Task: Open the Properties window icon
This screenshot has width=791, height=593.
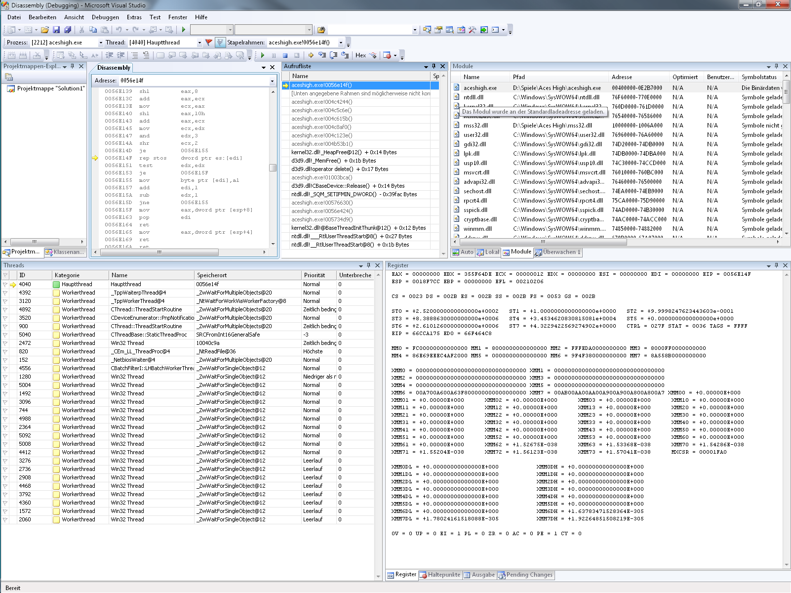Action: click(438, 30)
